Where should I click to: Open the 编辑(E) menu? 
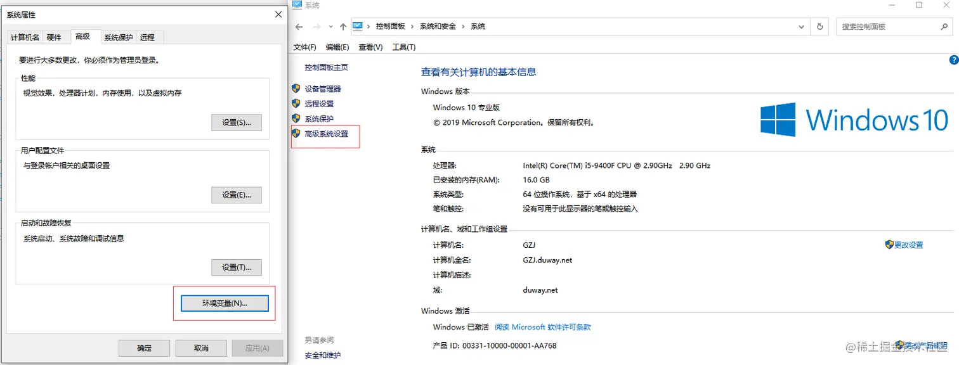click(337, 48)
